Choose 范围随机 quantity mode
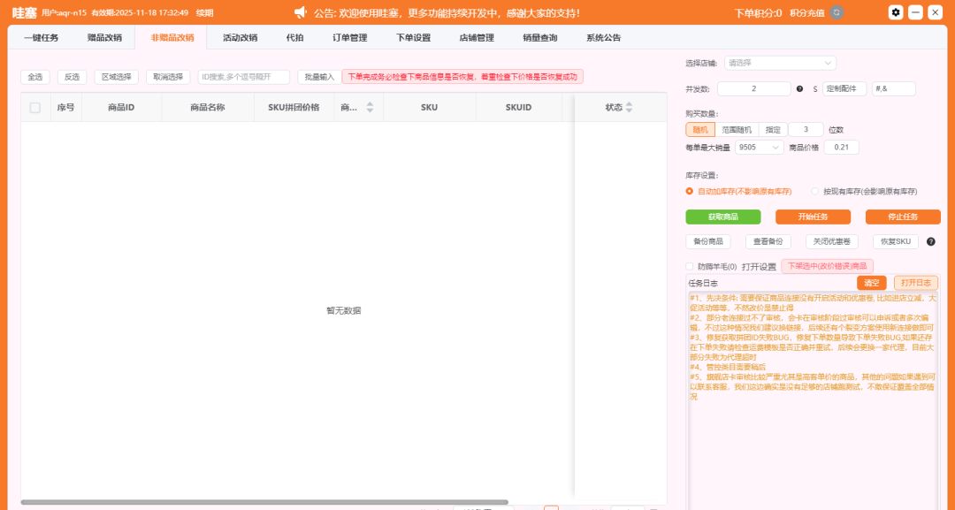The width and height of the screenshot is (955, 510). click(x=737, y=129)
